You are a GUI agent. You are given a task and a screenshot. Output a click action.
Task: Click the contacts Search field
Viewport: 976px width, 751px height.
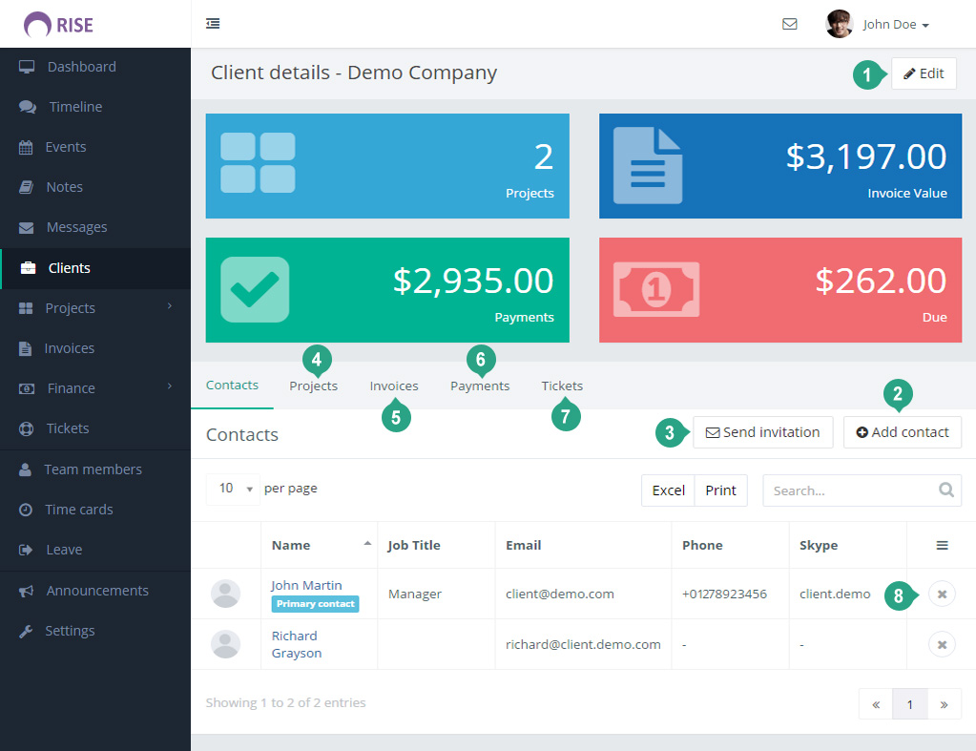[x=862, y=490]
